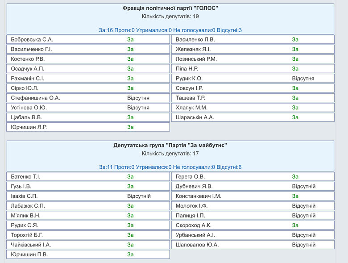Click the green 'За' vote for Скороход А.К.
Viewport: 348px width, 263px height.
pyautogui.click(x=295, y=225)
